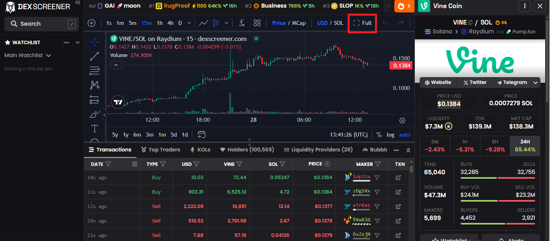Open the TYPE column filter
The height and width of the screenshot is (241, 550).
click(163, 164)
